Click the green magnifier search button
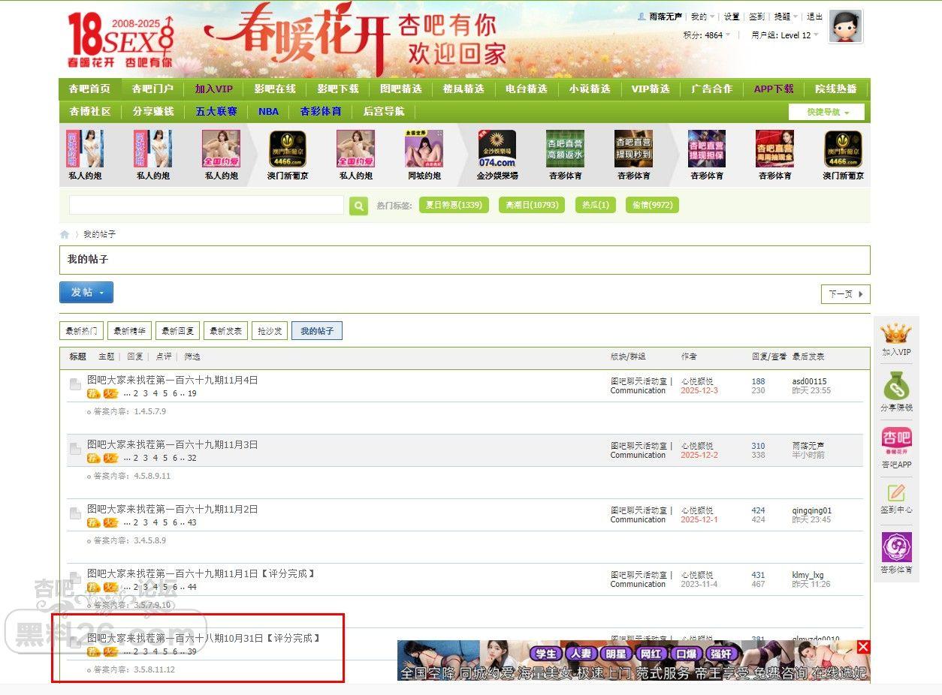The width and height of the screenshot is (942, 695). pyautogui.click(x=358, y=206)
